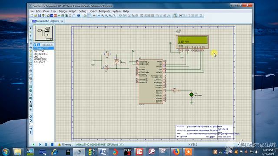278x156 pixels.
Task: Select the 2D Graphics Text tool
Action: pyautogui.click(x=30, y=102)
